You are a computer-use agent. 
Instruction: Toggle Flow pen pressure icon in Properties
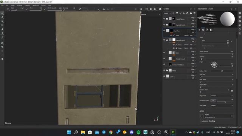[232, 42]
